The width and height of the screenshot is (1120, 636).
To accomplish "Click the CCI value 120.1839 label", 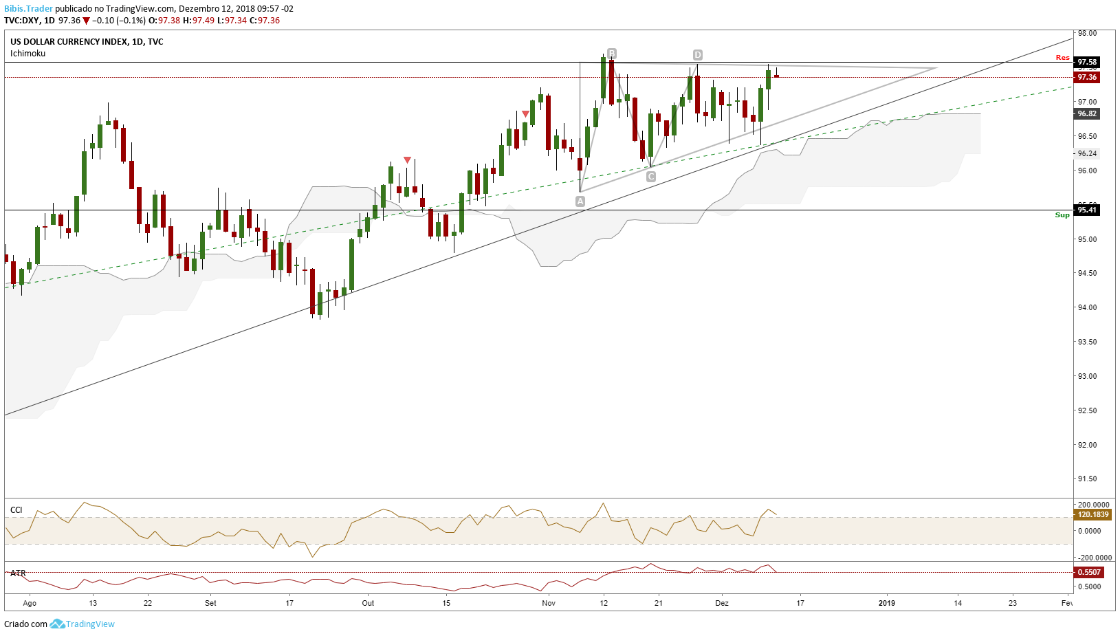I will [1092, 514].
